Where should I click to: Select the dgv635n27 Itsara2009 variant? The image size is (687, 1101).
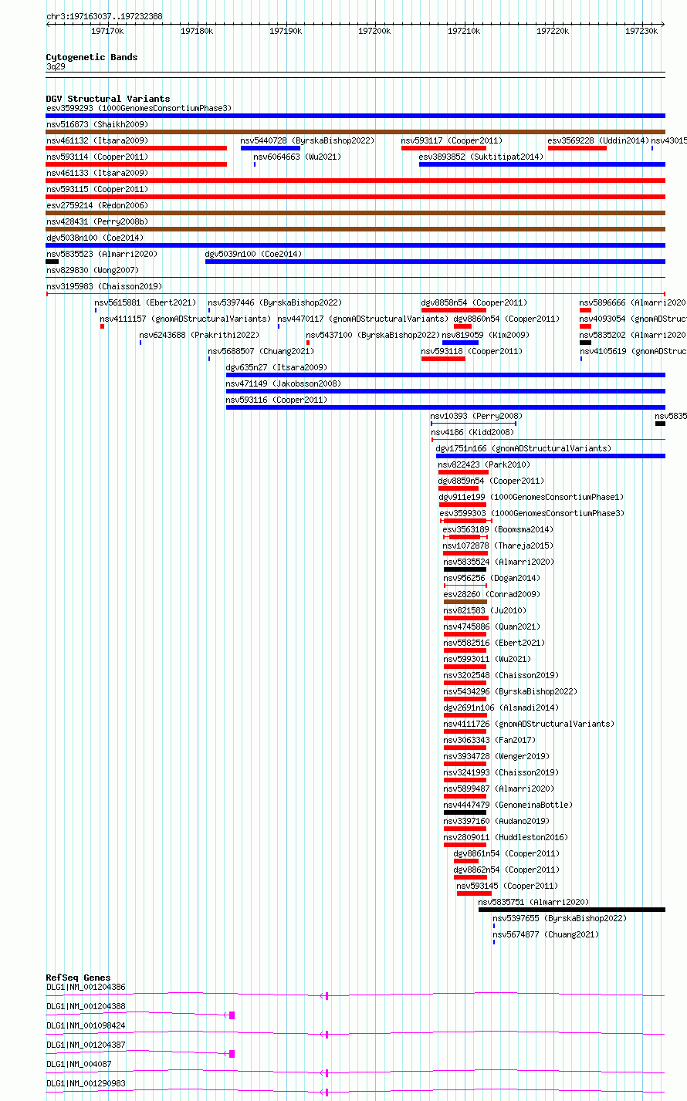[x=445, y=375]
